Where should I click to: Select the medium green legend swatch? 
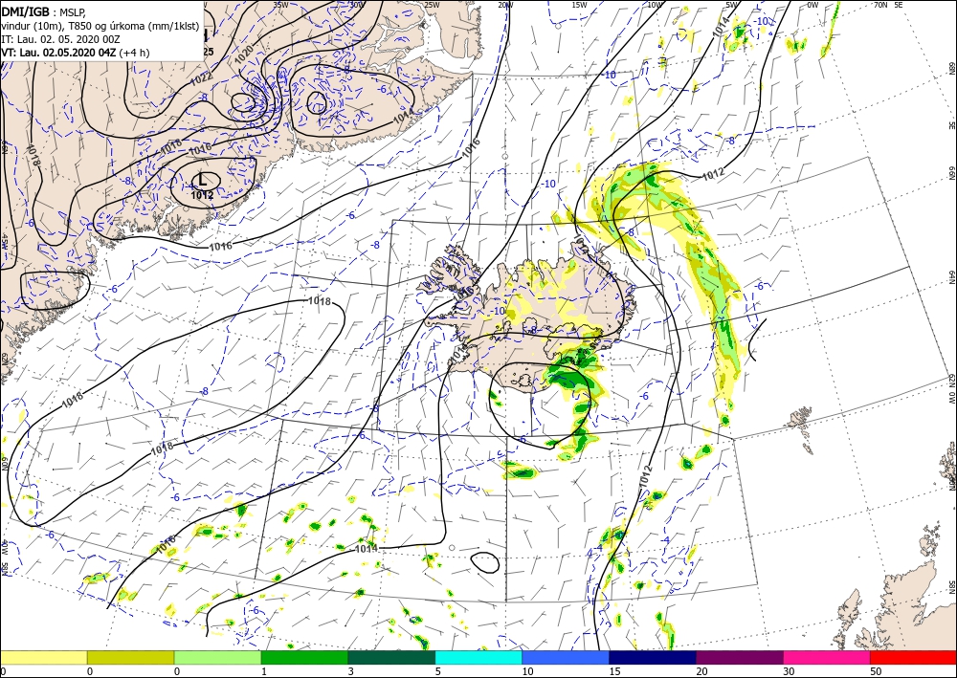point(304,657)
